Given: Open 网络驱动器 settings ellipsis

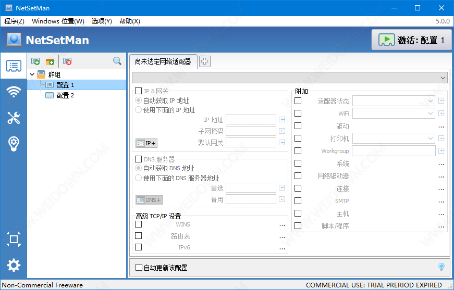Looking at the screenshot, I should 441,176.
